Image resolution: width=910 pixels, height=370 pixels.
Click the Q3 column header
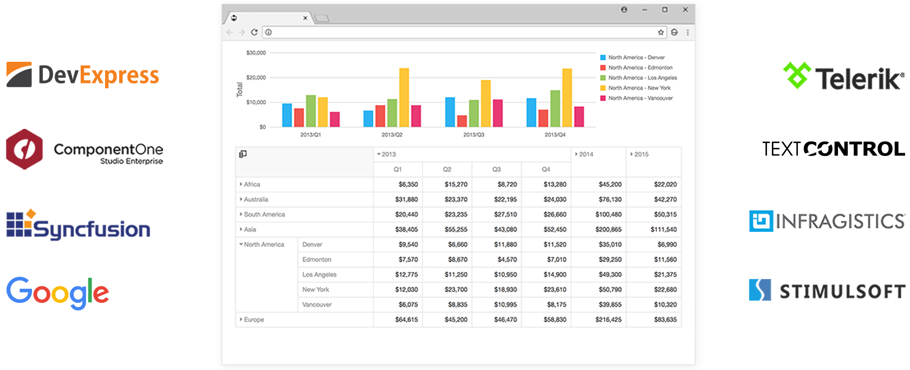click(x=497, y=170)
